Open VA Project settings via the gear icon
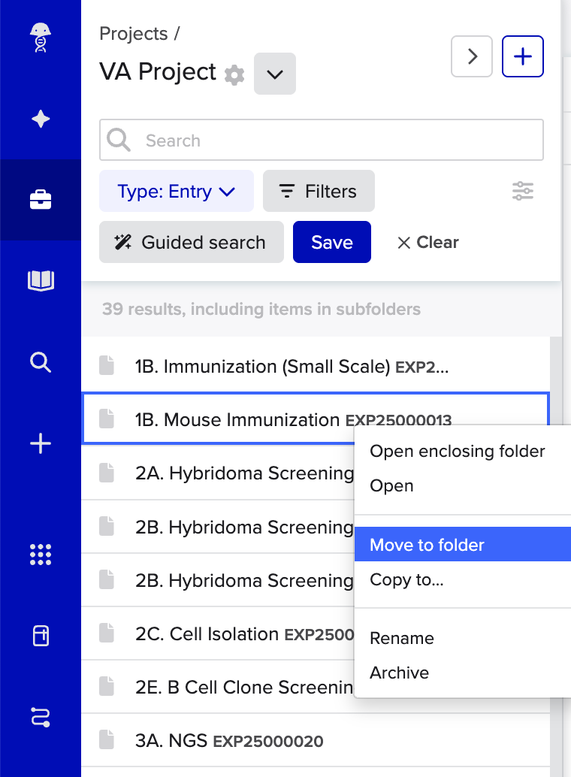Image resolution: width=571 pixels, height=777 pixels. click(234, 74)
